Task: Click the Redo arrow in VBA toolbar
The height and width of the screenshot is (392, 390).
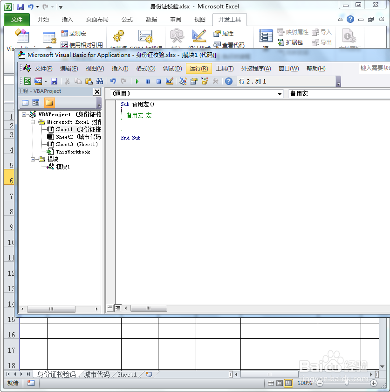Action: pos(123,81)
